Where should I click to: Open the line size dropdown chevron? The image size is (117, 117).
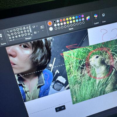(43, 30)
